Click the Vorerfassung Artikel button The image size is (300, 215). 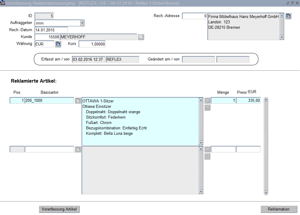59,209
